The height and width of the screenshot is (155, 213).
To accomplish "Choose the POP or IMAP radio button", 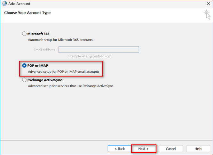I will pos(24,66).
